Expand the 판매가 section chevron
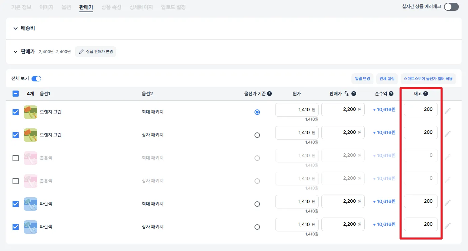The height and width of the screenshot is (251, 468). pyautogui.click(x=15, y=52)
